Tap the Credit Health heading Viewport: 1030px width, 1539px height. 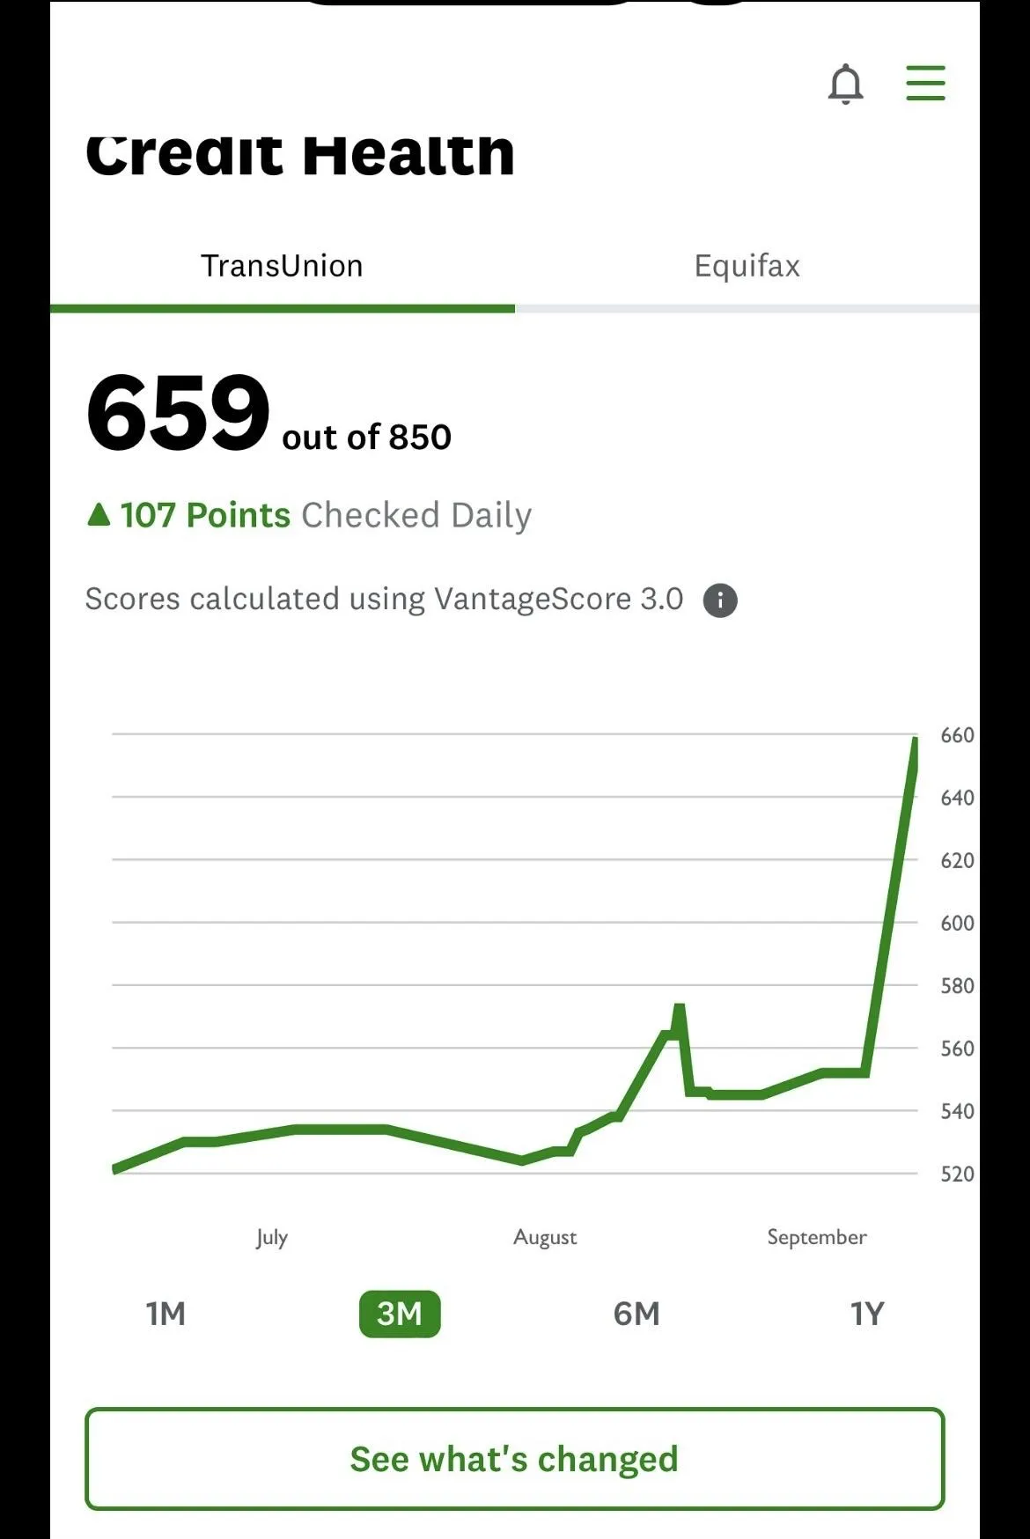click(x=300, y=155)
